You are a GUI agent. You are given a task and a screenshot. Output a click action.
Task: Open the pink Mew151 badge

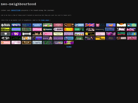[48, 34]
